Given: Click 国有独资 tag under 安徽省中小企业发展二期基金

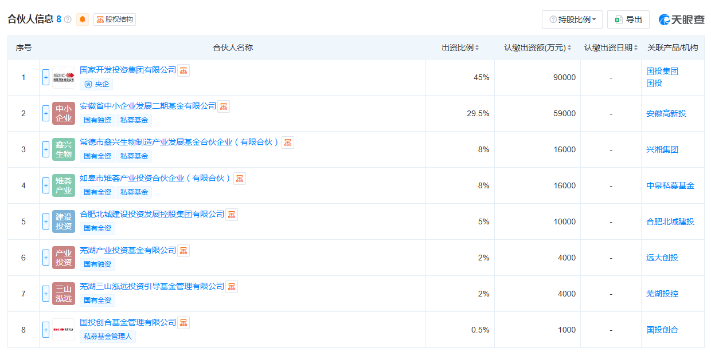Looking at the screenshot, I should (97, 120).
